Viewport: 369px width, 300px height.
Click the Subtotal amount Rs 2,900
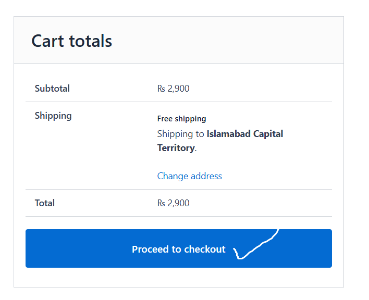point(173,89)
